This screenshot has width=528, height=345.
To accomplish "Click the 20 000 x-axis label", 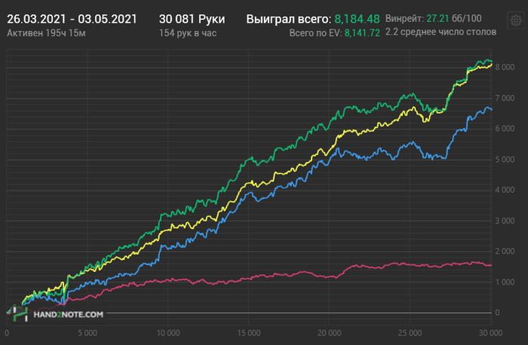I will point(330,333).
